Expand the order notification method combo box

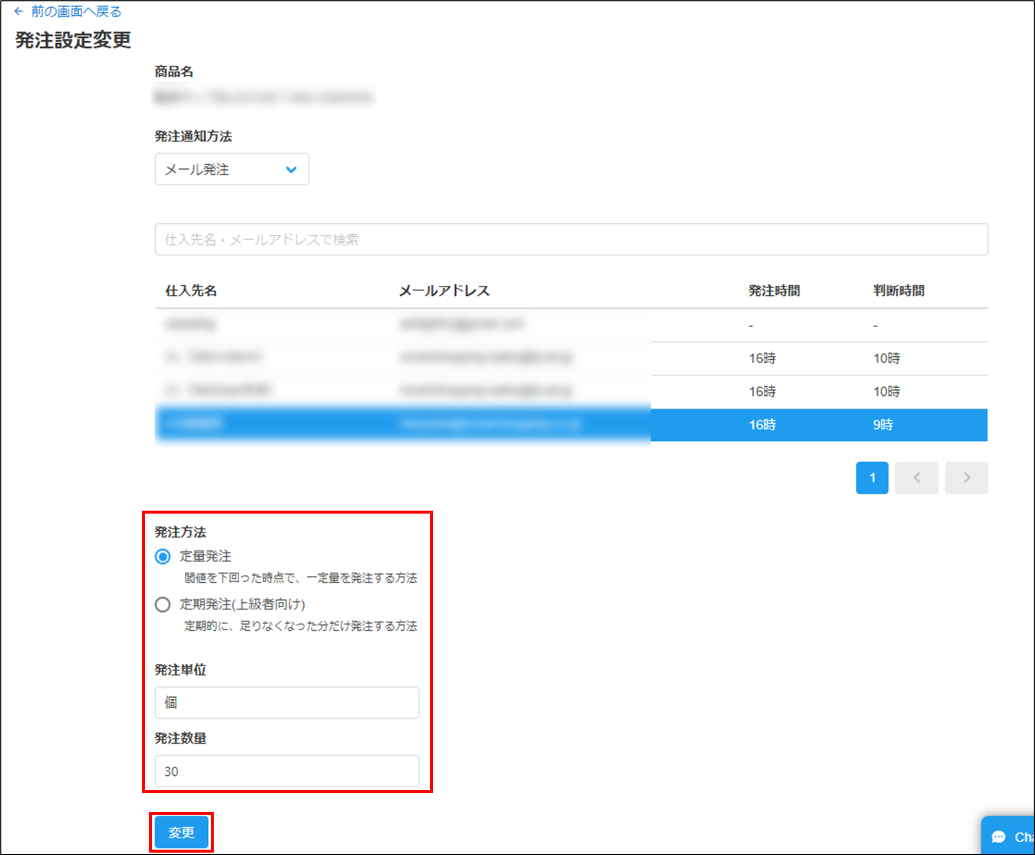coord(232,169)
